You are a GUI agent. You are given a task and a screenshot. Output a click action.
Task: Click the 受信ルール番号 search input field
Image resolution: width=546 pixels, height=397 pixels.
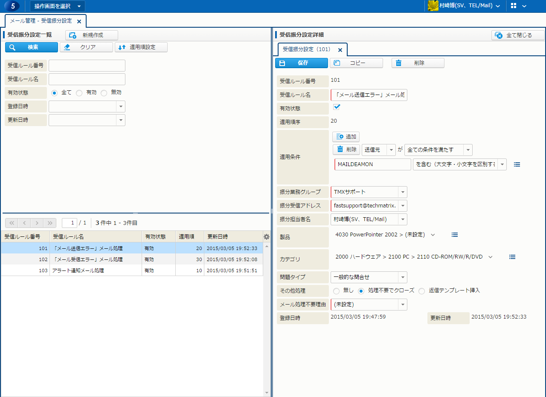tap(87, 66)
